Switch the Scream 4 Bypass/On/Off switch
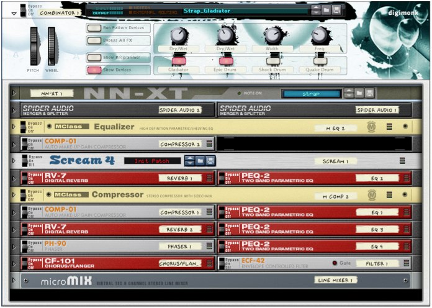Viewport: 432px width, 308px height. coord(25,161)
